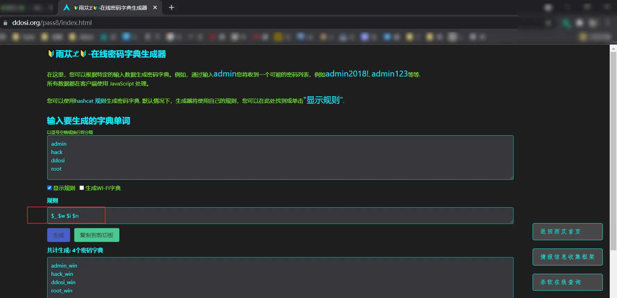The width and height of the screenshot is (617, 298).
Task: Go to 返回雨苁首页
Action: click(567, 232)
